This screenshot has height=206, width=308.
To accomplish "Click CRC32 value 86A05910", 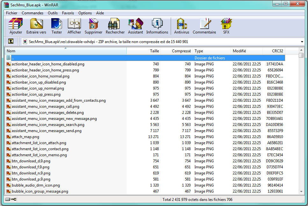I will point(275,137).
